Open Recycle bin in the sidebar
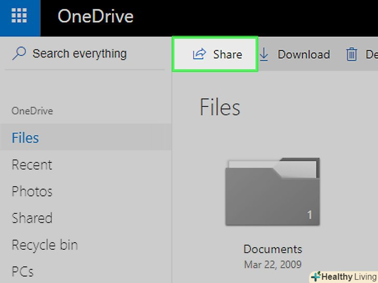 [45, 245]
